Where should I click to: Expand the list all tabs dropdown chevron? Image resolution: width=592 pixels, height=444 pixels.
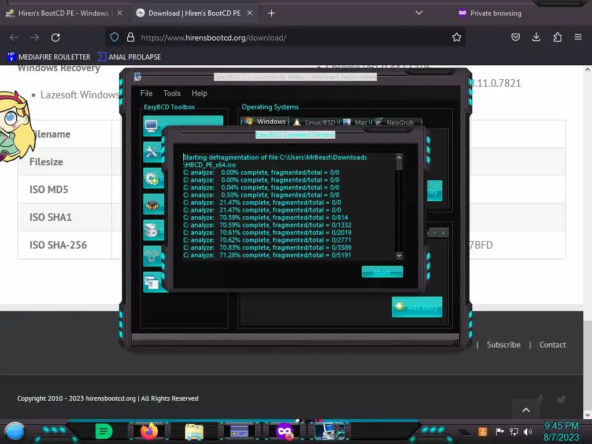419,13
